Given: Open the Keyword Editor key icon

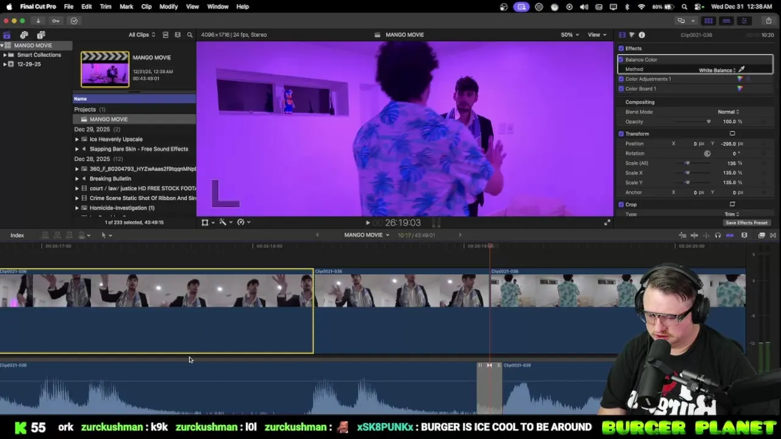Looking at the screenshot, I should coord(56,21).
